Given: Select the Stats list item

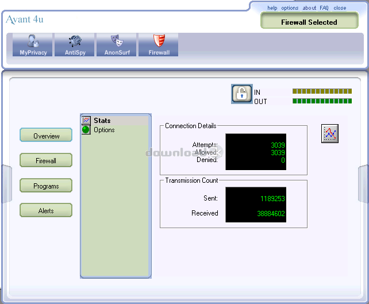Looking at the screenshot, I should pyautogui.click(x=102, y=121).
